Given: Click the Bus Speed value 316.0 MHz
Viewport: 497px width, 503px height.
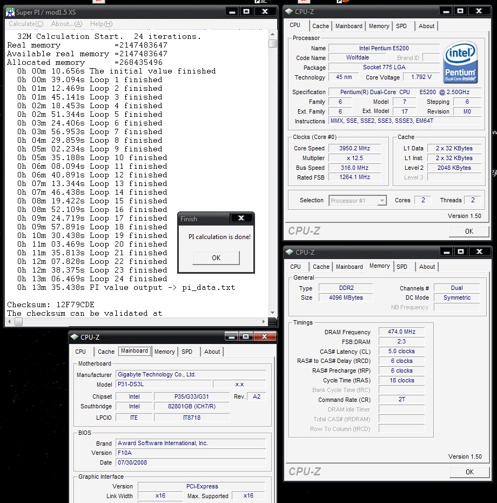Looking at the screenshot, I should [355, 168].
